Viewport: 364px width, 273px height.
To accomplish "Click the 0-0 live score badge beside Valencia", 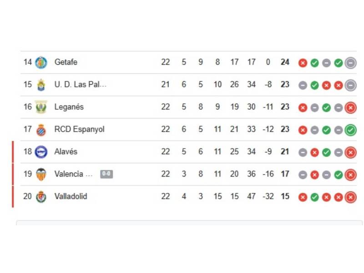I will click(x=106, y=174).
